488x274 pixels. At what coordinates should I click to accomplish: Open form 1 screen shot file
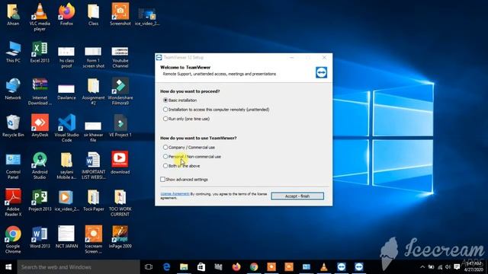click(x=93, y=57)
